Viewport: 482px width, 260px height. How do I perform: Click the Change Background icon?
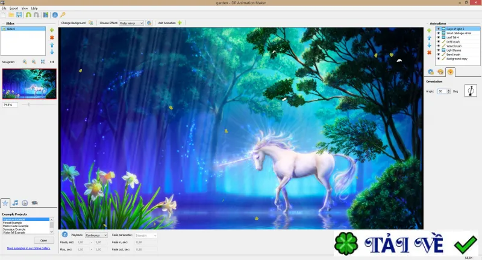(91, 23)
